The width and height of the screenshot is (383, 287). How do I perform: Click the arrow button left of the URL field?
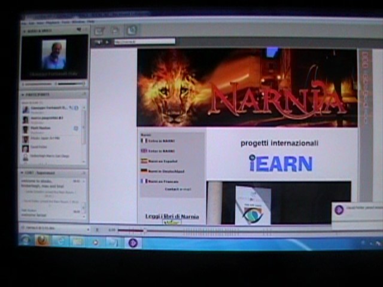pyautogui.click(x=107, y=42)
